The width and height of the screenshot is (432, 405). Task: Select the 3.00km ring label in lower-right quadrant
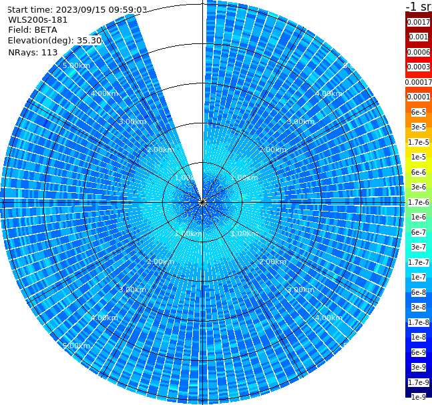pos(300,290)
